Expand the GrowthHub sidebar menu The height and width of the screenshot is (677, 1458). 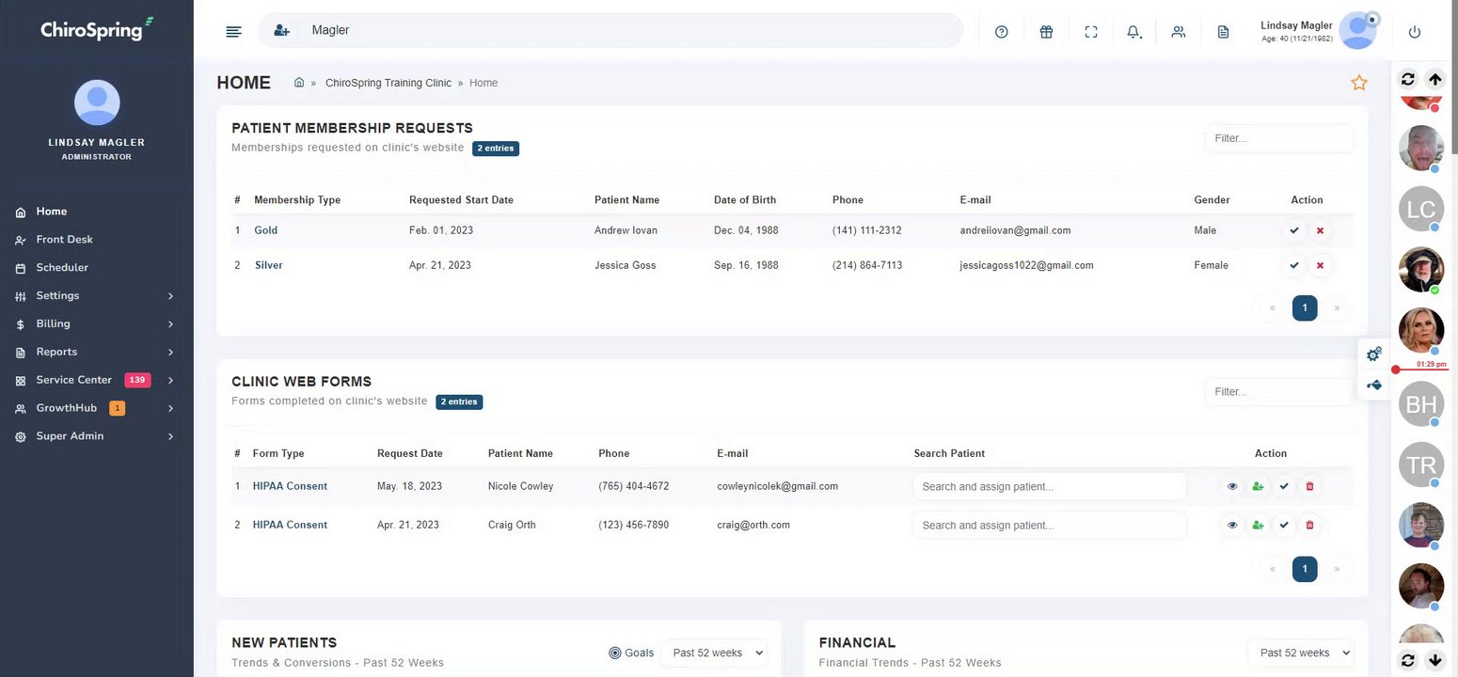point(97,408)
